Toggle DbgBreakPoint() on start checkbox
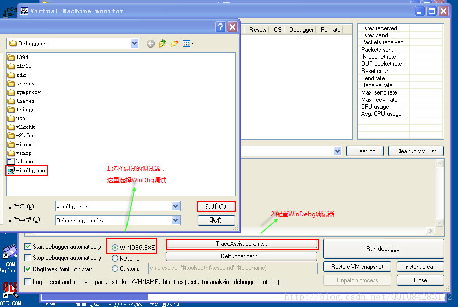The height and width of the screenshot is (307, 458). tap(28, 269)
